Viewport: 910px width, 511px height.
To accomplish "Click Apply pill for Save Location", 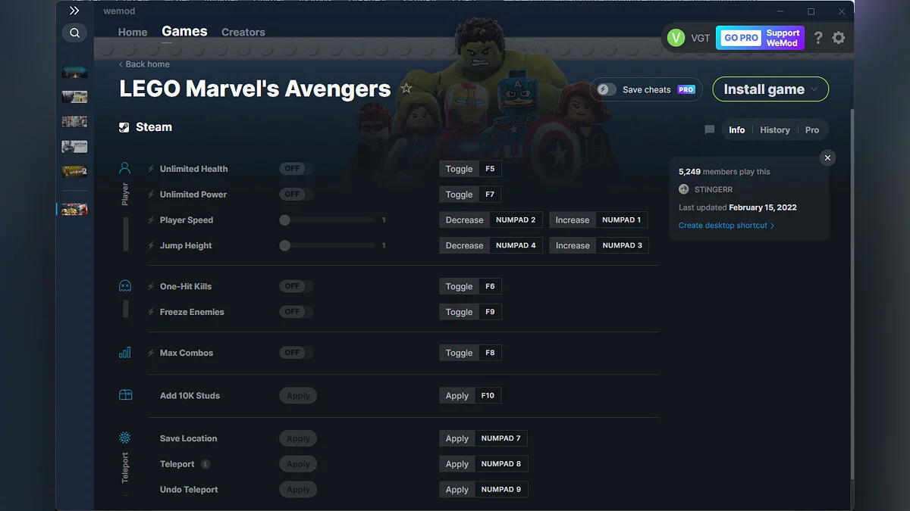I will [x=298, y=438].
